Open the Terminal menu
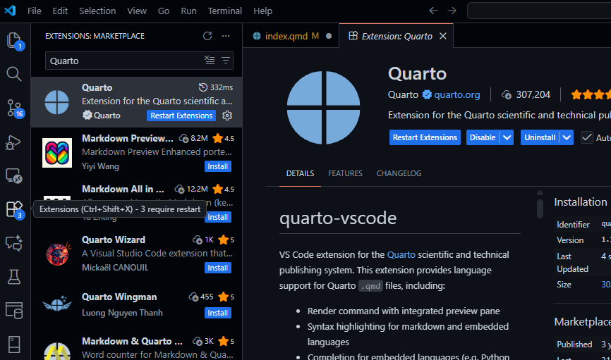The width and height of the screenshot is (611, 360). point(224,11)
